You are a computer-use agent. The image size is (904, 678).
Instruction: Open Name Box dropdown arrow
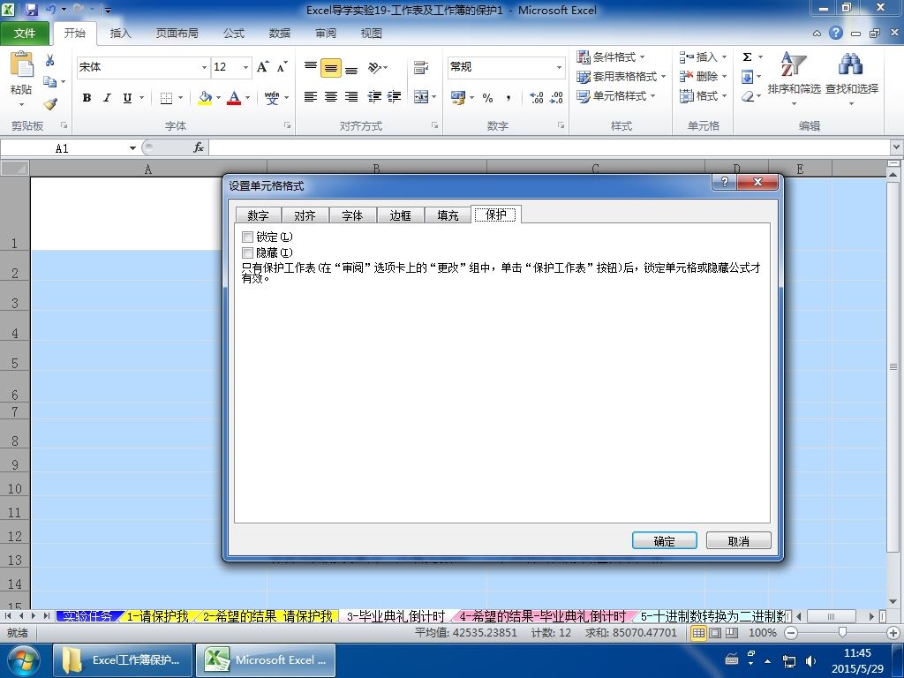pos(132,148)
